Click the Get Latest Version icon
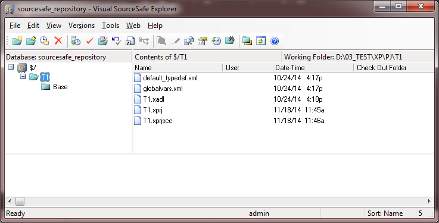 pos(76,41)
